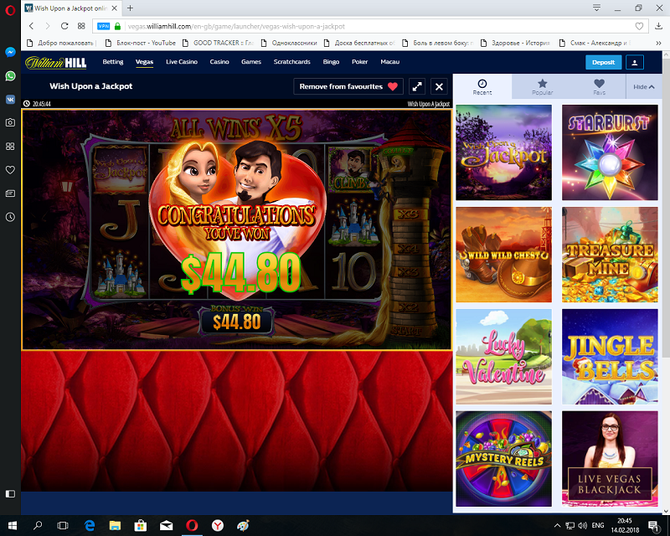Open the Windows Start menu
670x536 pixels.
tap(12, 525)
